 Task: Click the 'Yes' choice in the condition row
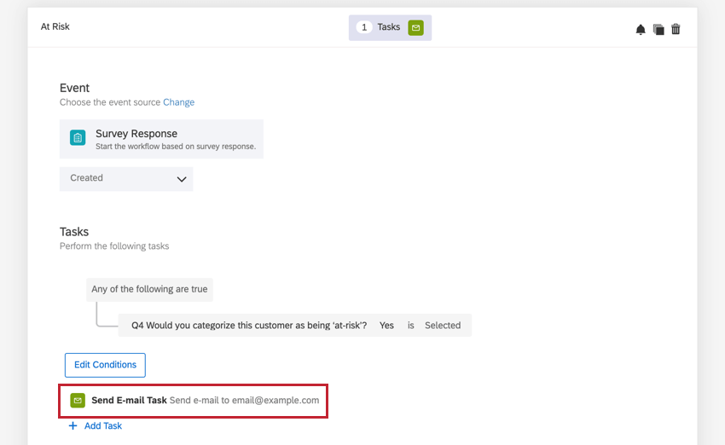pos(386,325)
